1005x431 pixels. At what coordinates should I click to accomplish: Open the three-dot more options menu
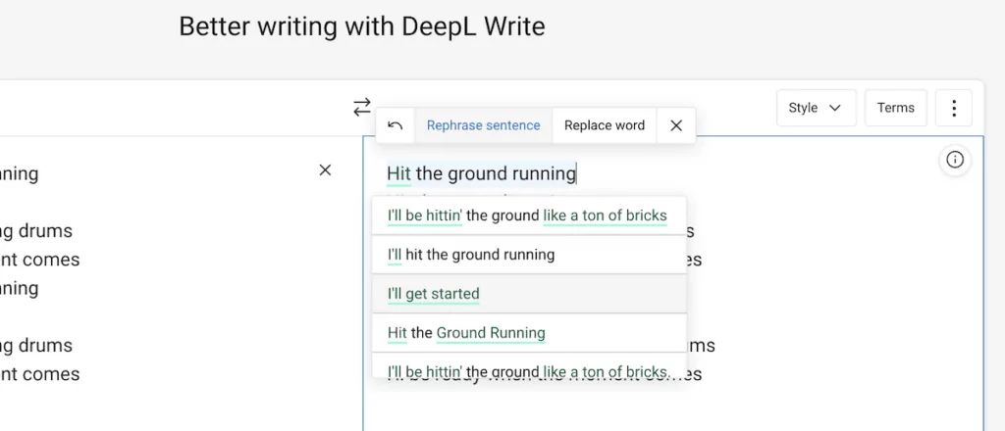(954, 108)
